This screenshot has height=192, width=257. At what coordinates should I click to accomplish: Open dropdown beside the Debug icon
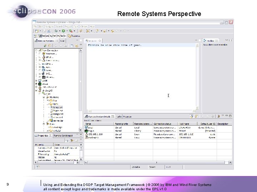60,31
